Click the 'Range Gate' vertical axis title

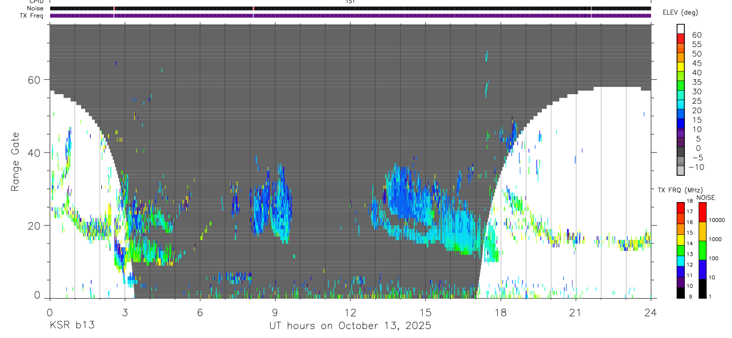pos(15,162)
